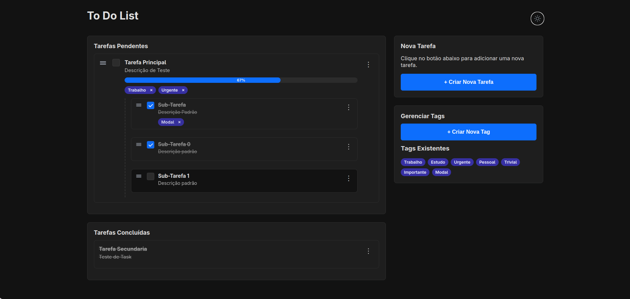This screenshot has height=299, width=630.
Task: Click drag handle of the first Sub-Tarefa
Action: point(139,105)
